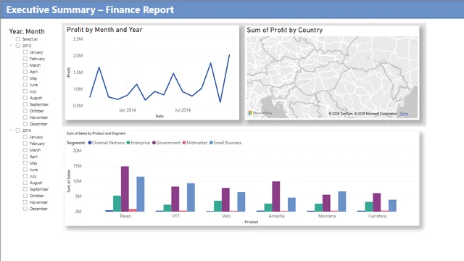The height and width of the screenshot is (261, 464).
Task: Click the Velo product axis label
Action: click(226, 216)
